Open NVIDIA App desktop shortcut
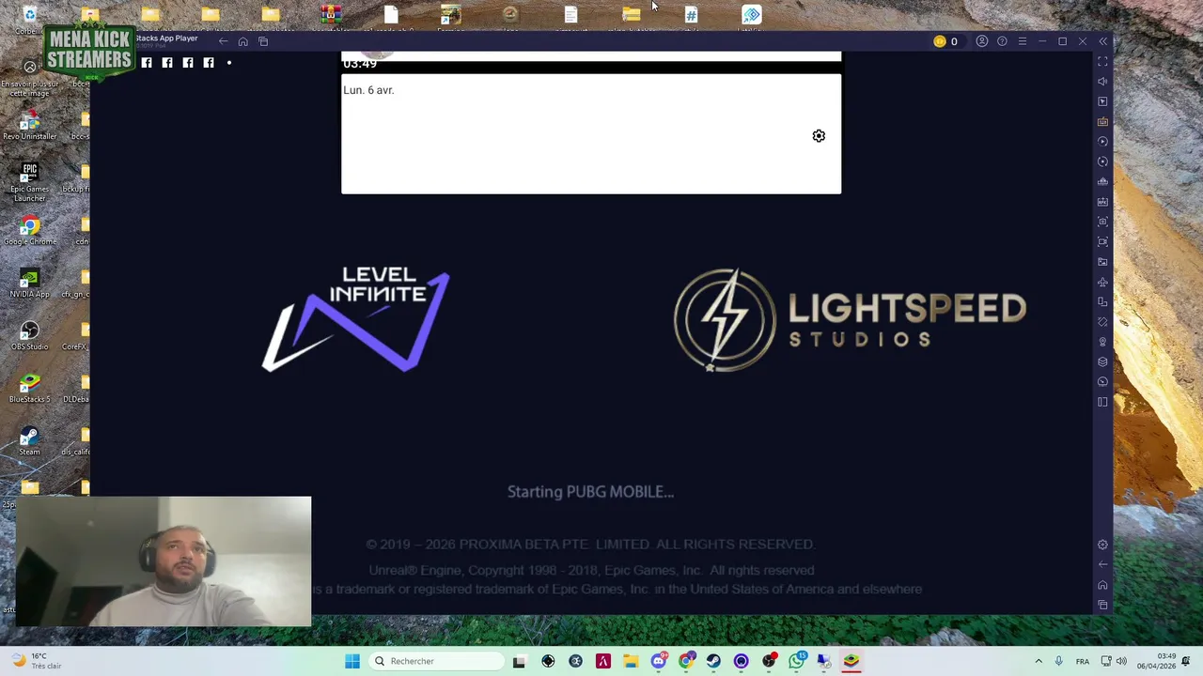1203x676 pixels. click(x=30, y=283)
